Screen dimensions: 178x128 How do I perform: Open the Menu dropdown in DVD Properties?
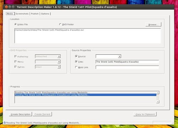pyautogui.click(x=48, y=62)
